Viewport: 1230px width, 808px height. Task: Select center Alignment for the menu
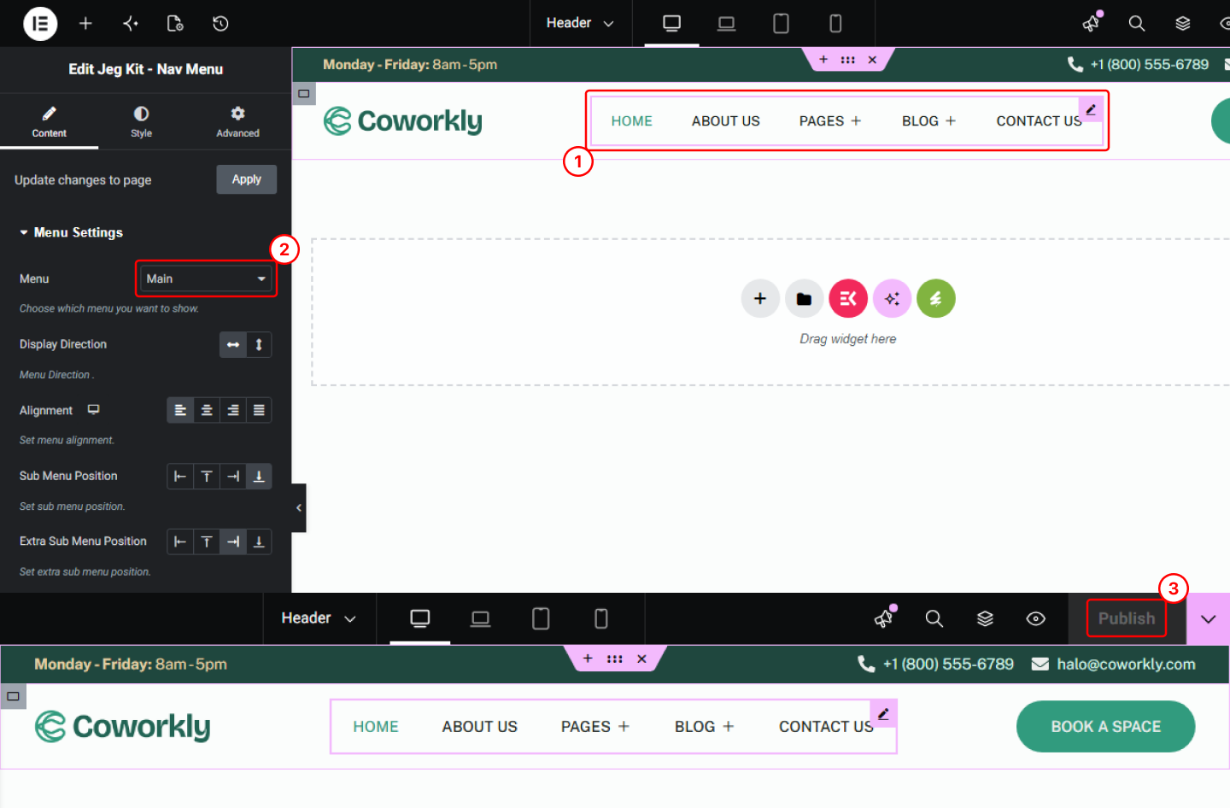point(207,410)
